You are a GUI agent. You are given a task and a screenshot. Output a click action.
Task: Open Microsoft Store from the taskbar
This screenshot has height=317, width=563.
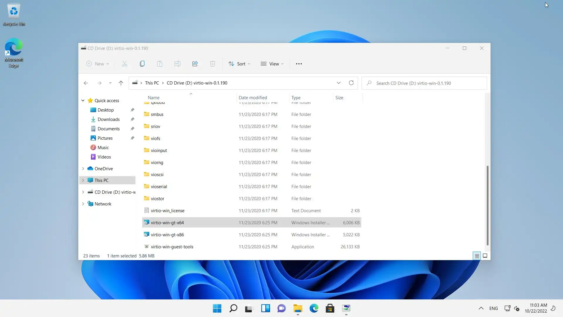click(330, 308)
